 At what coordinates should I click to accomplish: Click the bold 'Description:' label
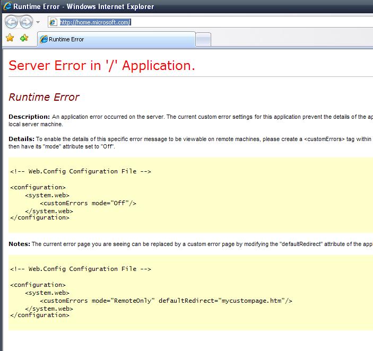29,117
